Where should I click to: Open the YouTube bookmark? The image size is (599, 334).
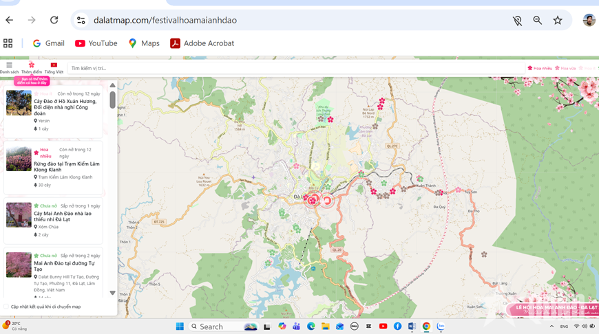96,43
